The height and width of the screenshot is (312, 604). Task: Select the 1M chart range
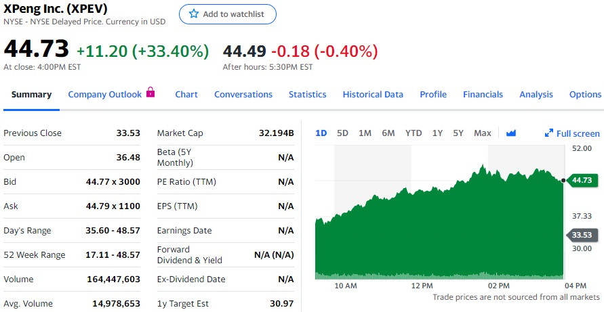(x=365, y=133)
